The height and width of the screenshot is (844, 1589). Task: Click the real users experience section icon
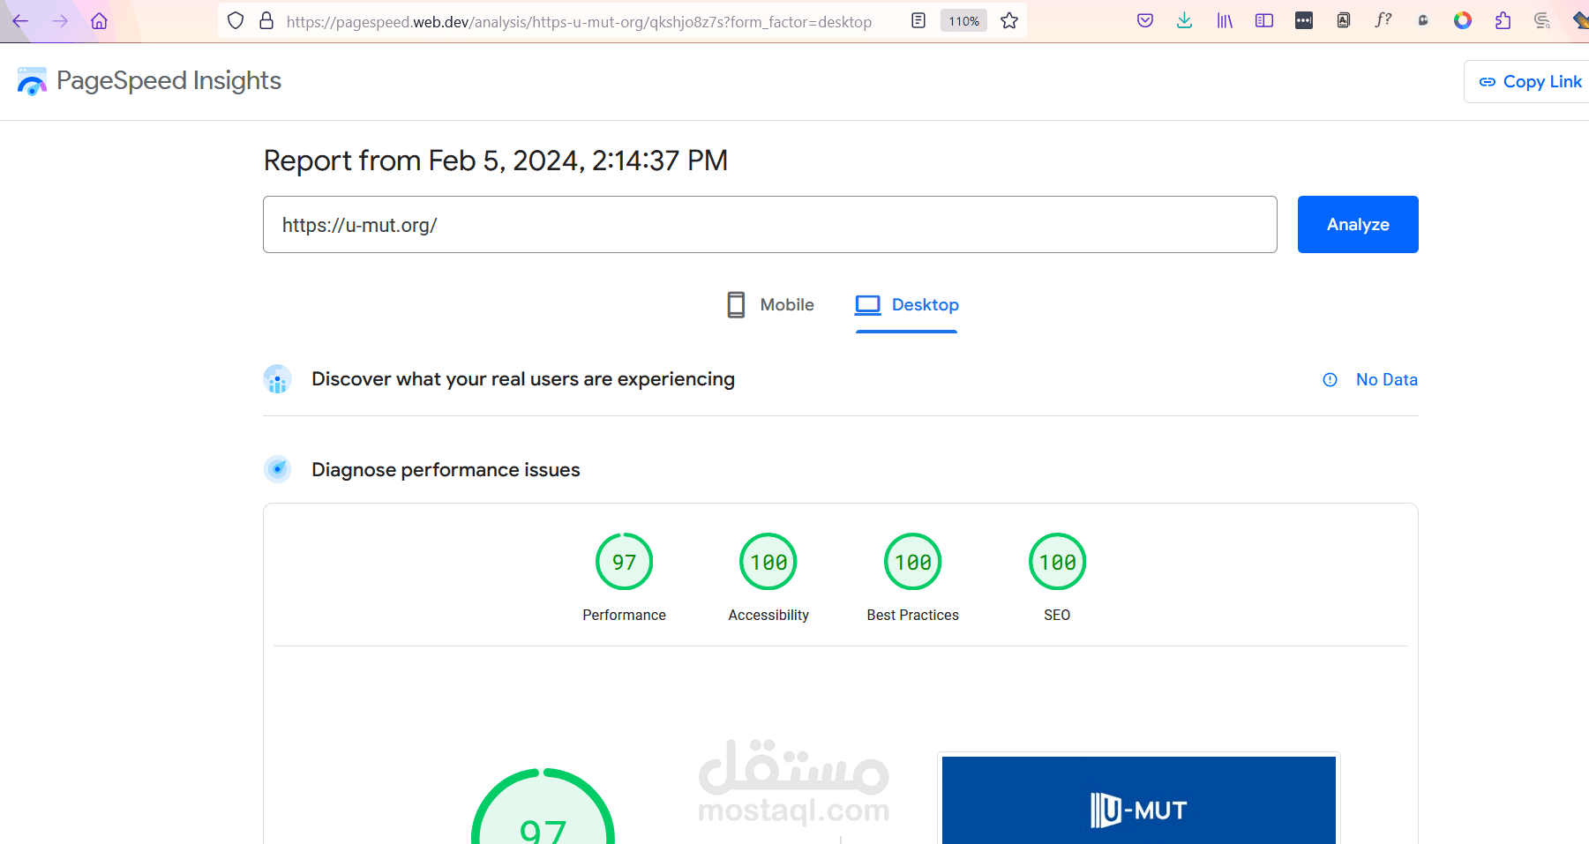(278, 379)
